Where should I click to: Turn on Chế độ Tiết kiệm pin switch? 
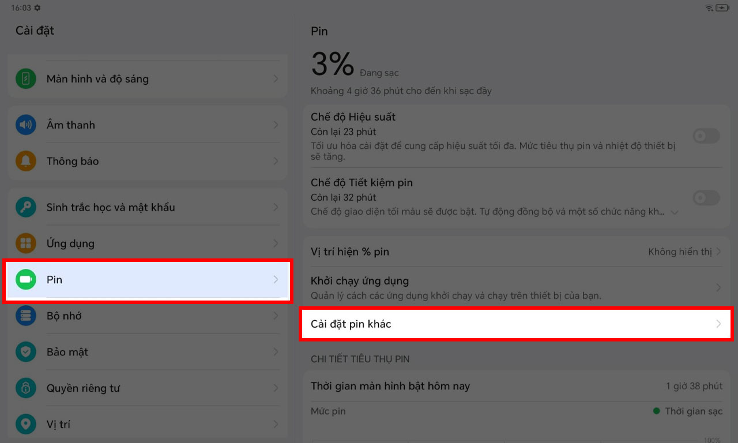click(x=706, y=198)
